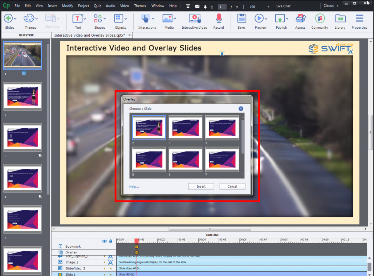The image size is (374, 276).
Task: Click the Text tool icon
Action: click(x=77, y=18)
